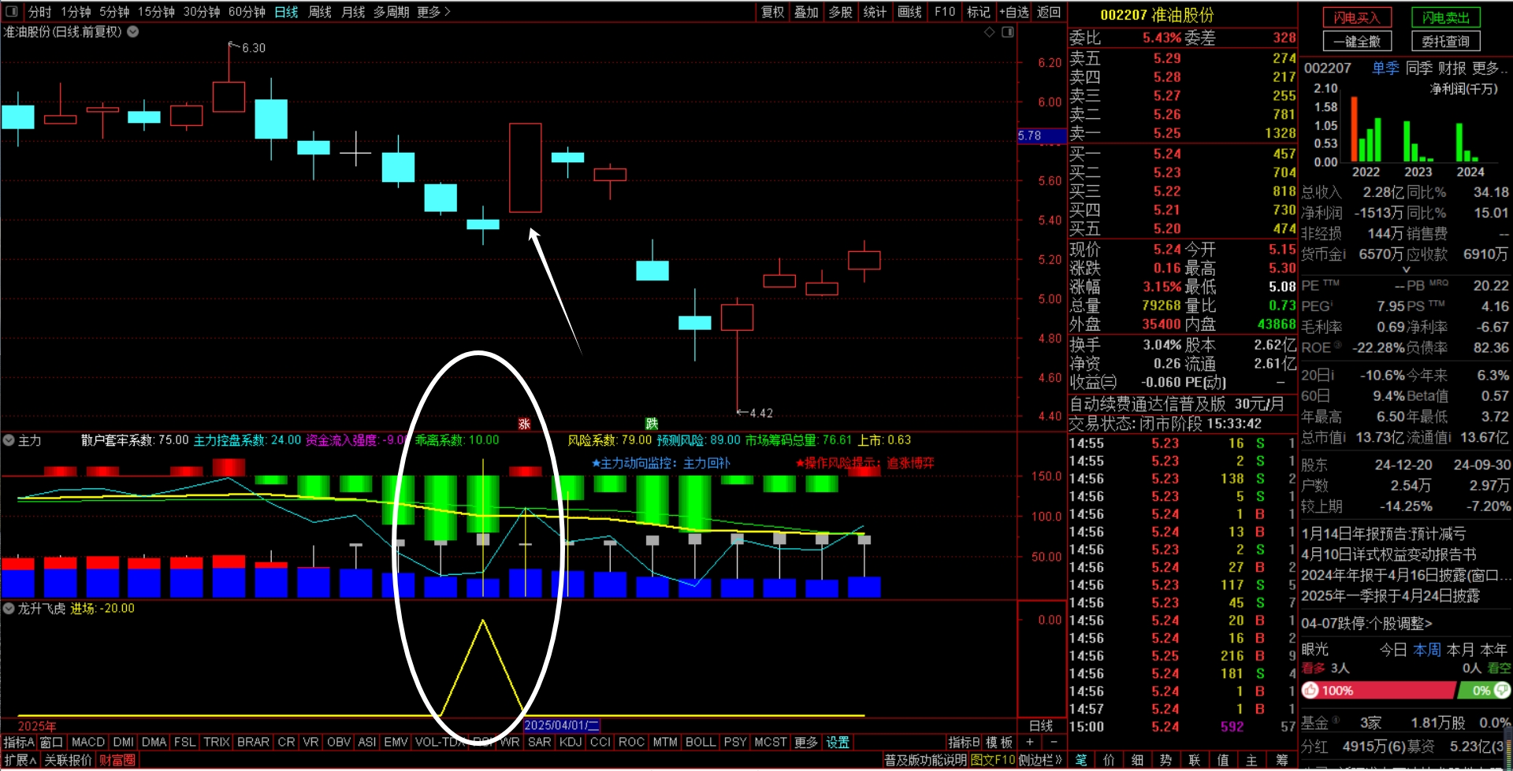Switch to the 60分钟 period tab

click(x=247, y=12)
